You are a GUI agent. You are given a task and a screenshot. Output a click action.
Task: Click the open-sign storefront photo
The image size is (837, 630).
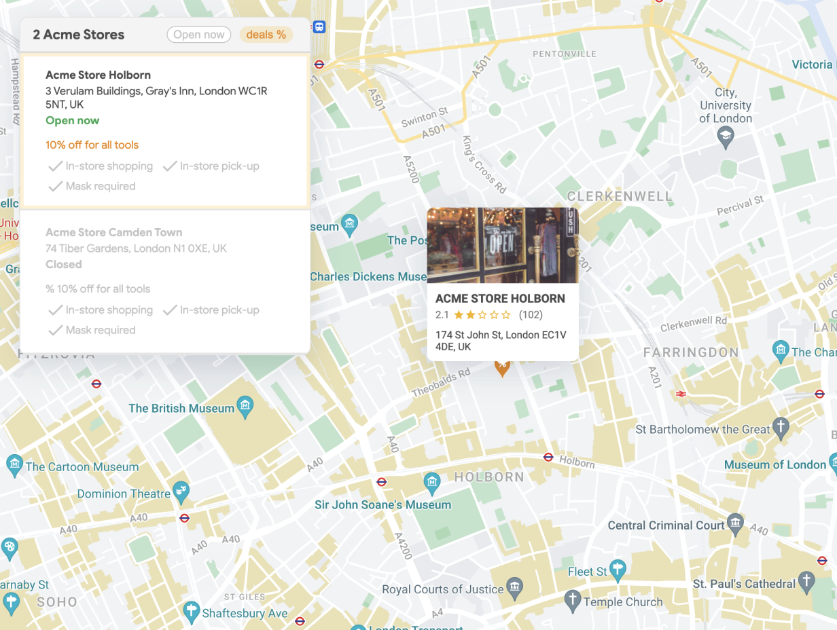[503, 245]
